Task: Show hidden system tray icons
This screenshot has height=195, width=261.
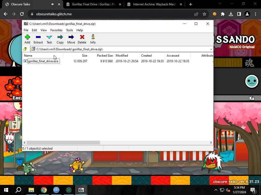Action: [x=216, y=190]
